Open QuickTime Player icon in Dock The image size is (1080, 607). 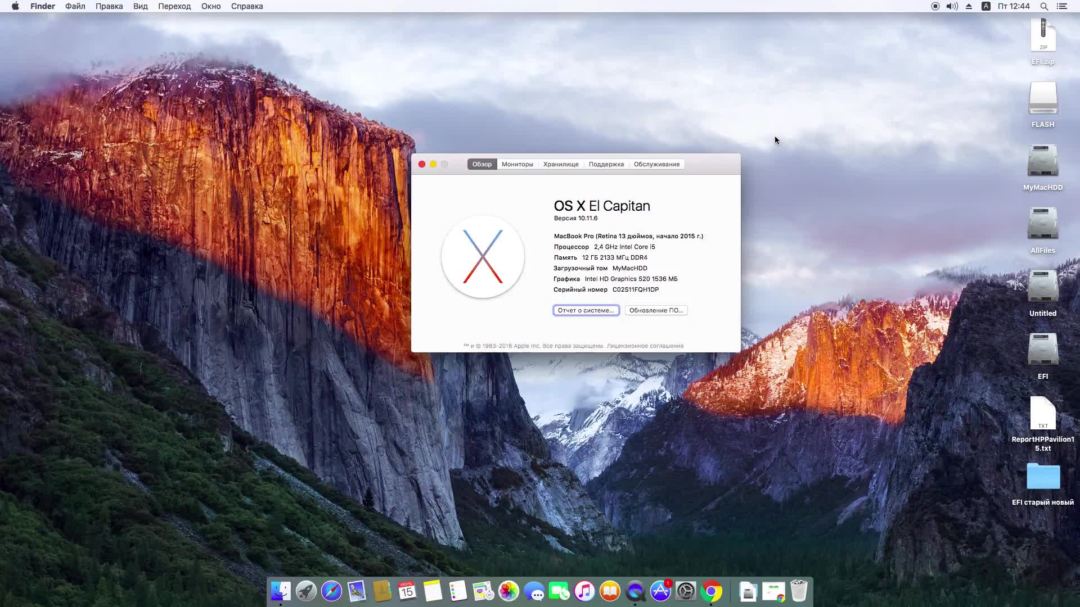635,591
